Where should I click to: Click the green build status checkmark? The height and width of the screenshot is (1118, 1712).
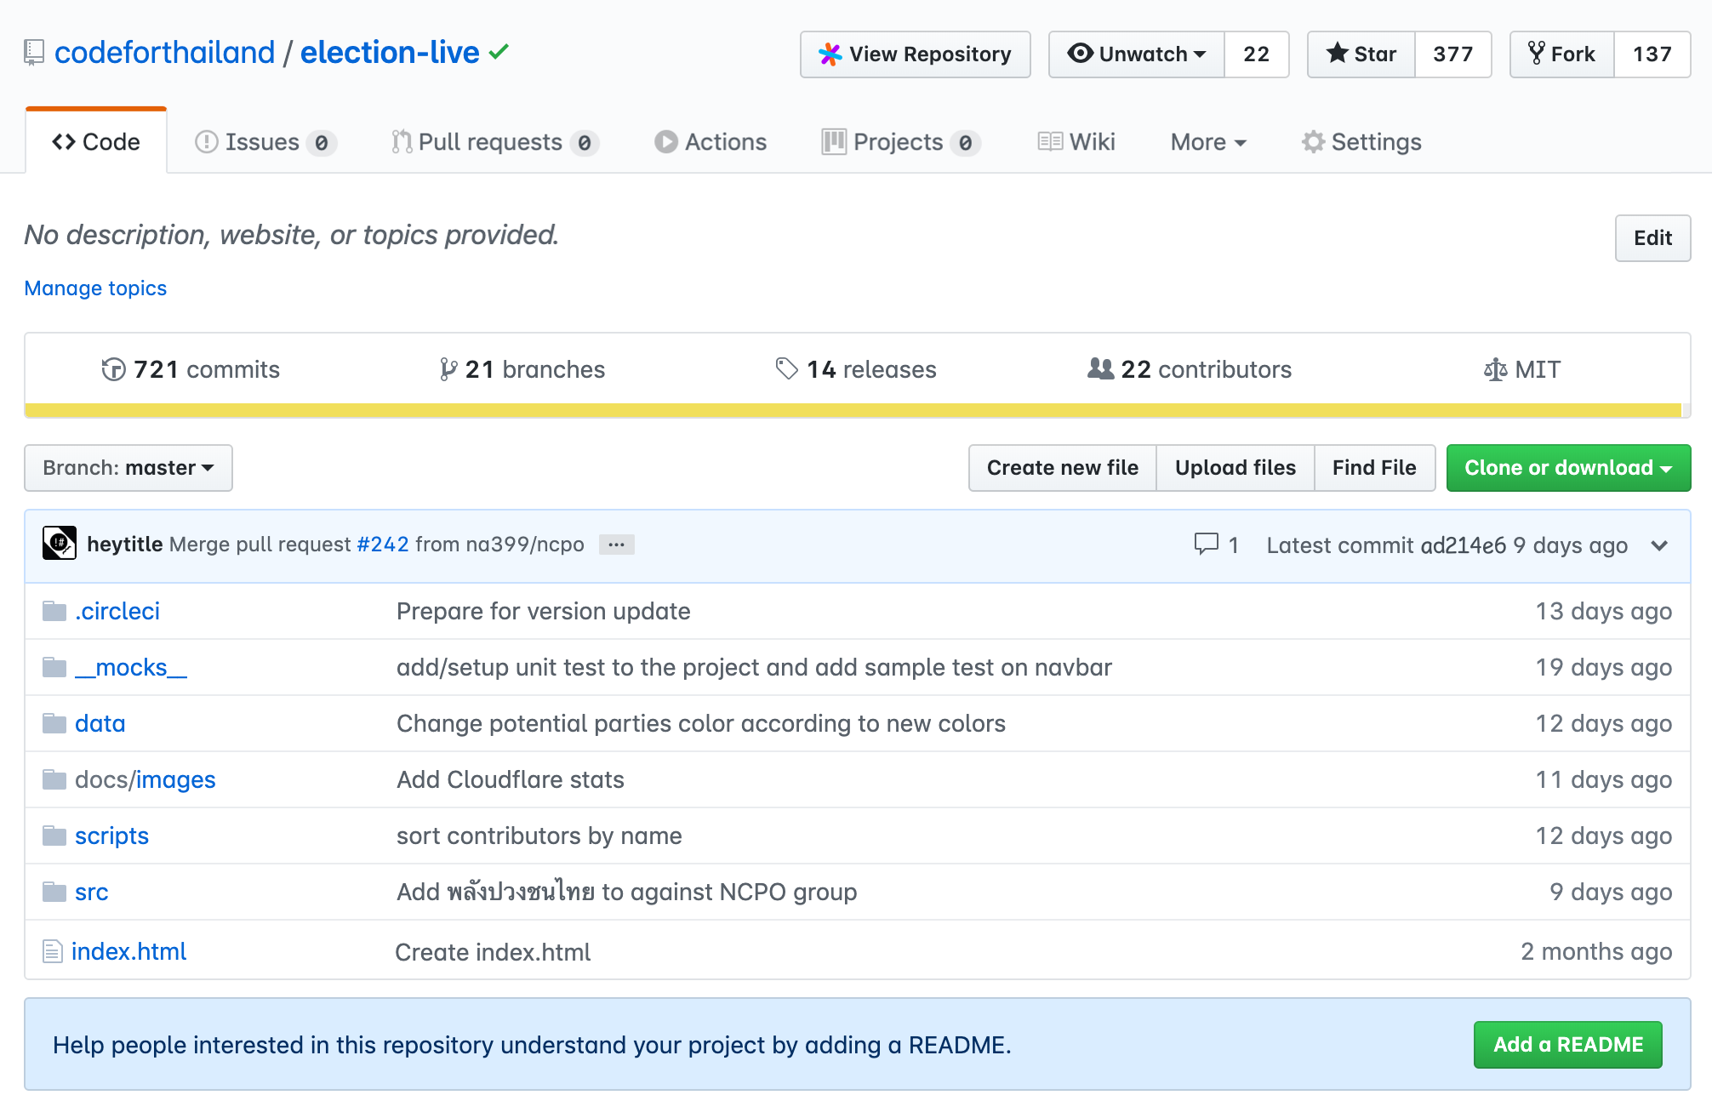coord(499,52)
